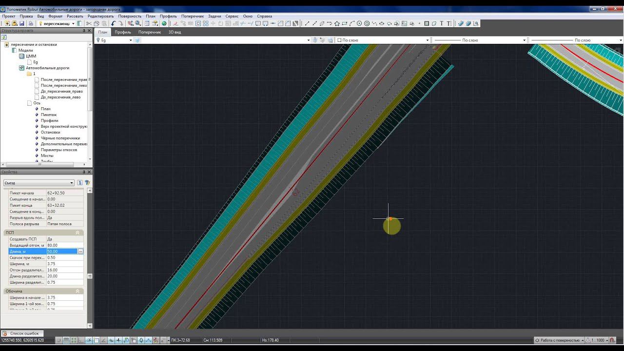This screenshot has width=624, height=351.
Task: Click the print toolbar icon
Action: point(31,23)
